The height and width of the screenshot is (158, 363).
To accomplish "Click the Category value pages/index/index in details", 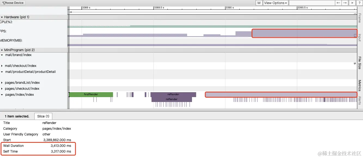I will click(x=57, y=129).
